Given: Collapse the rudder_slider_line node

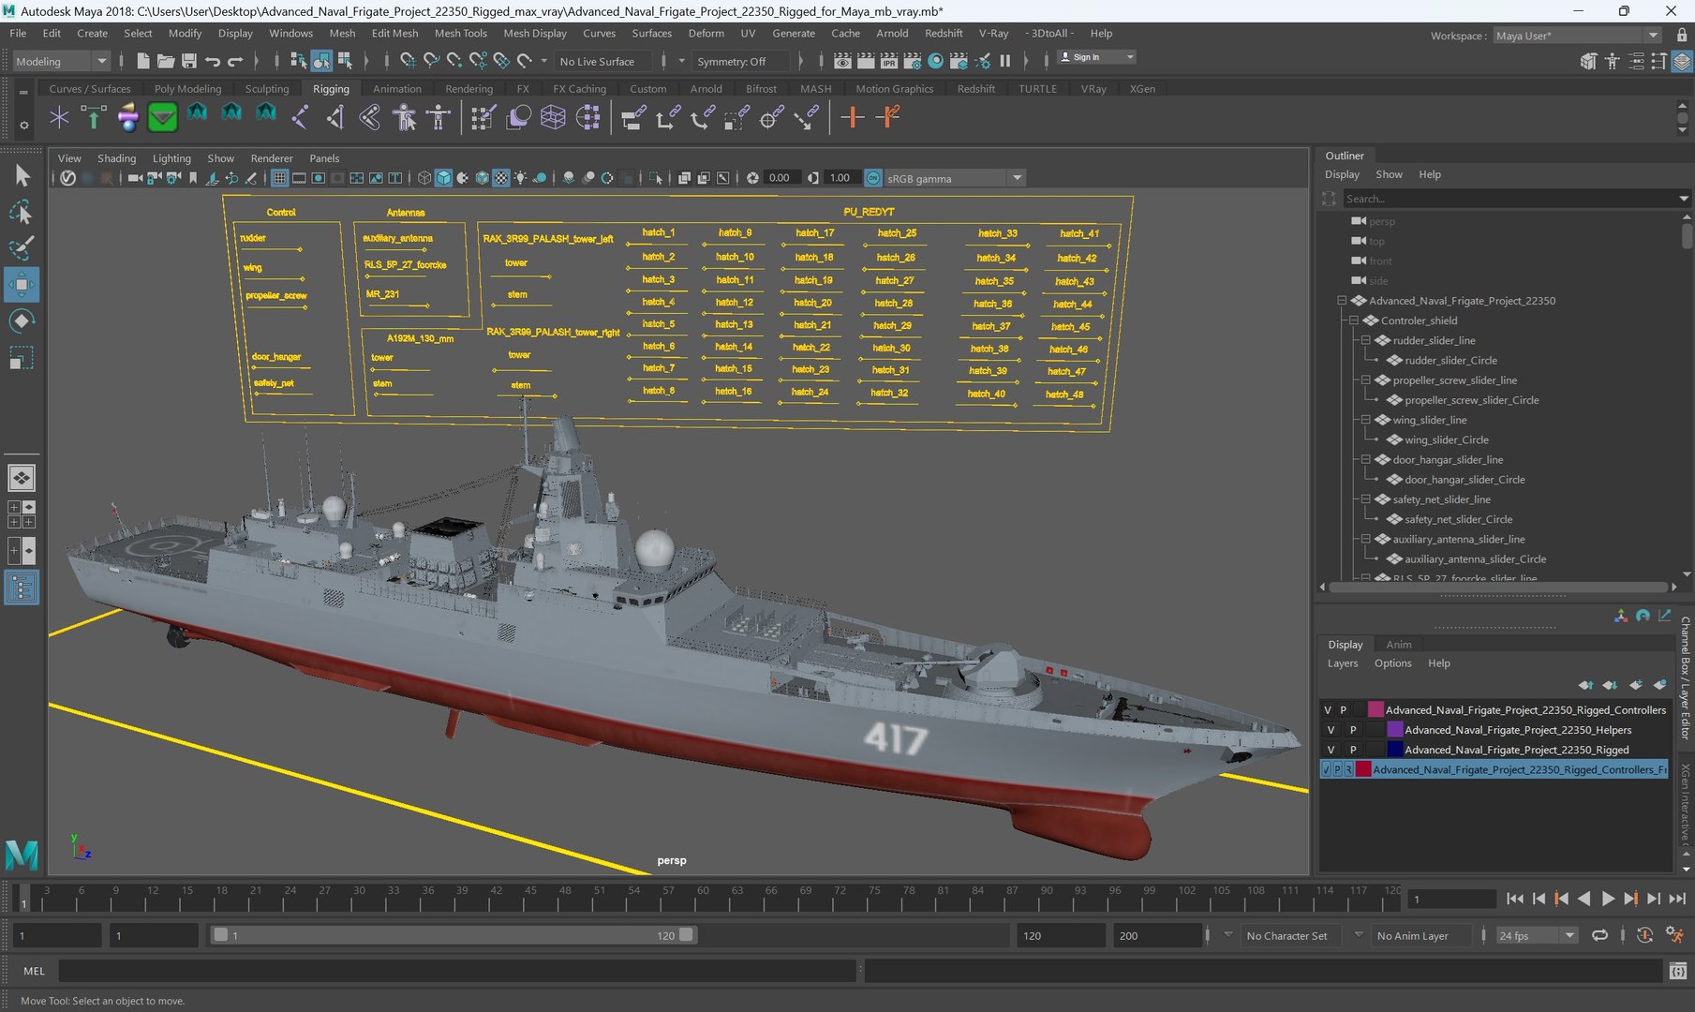Looking at the screenshot, I should [x=1366, y=340].
